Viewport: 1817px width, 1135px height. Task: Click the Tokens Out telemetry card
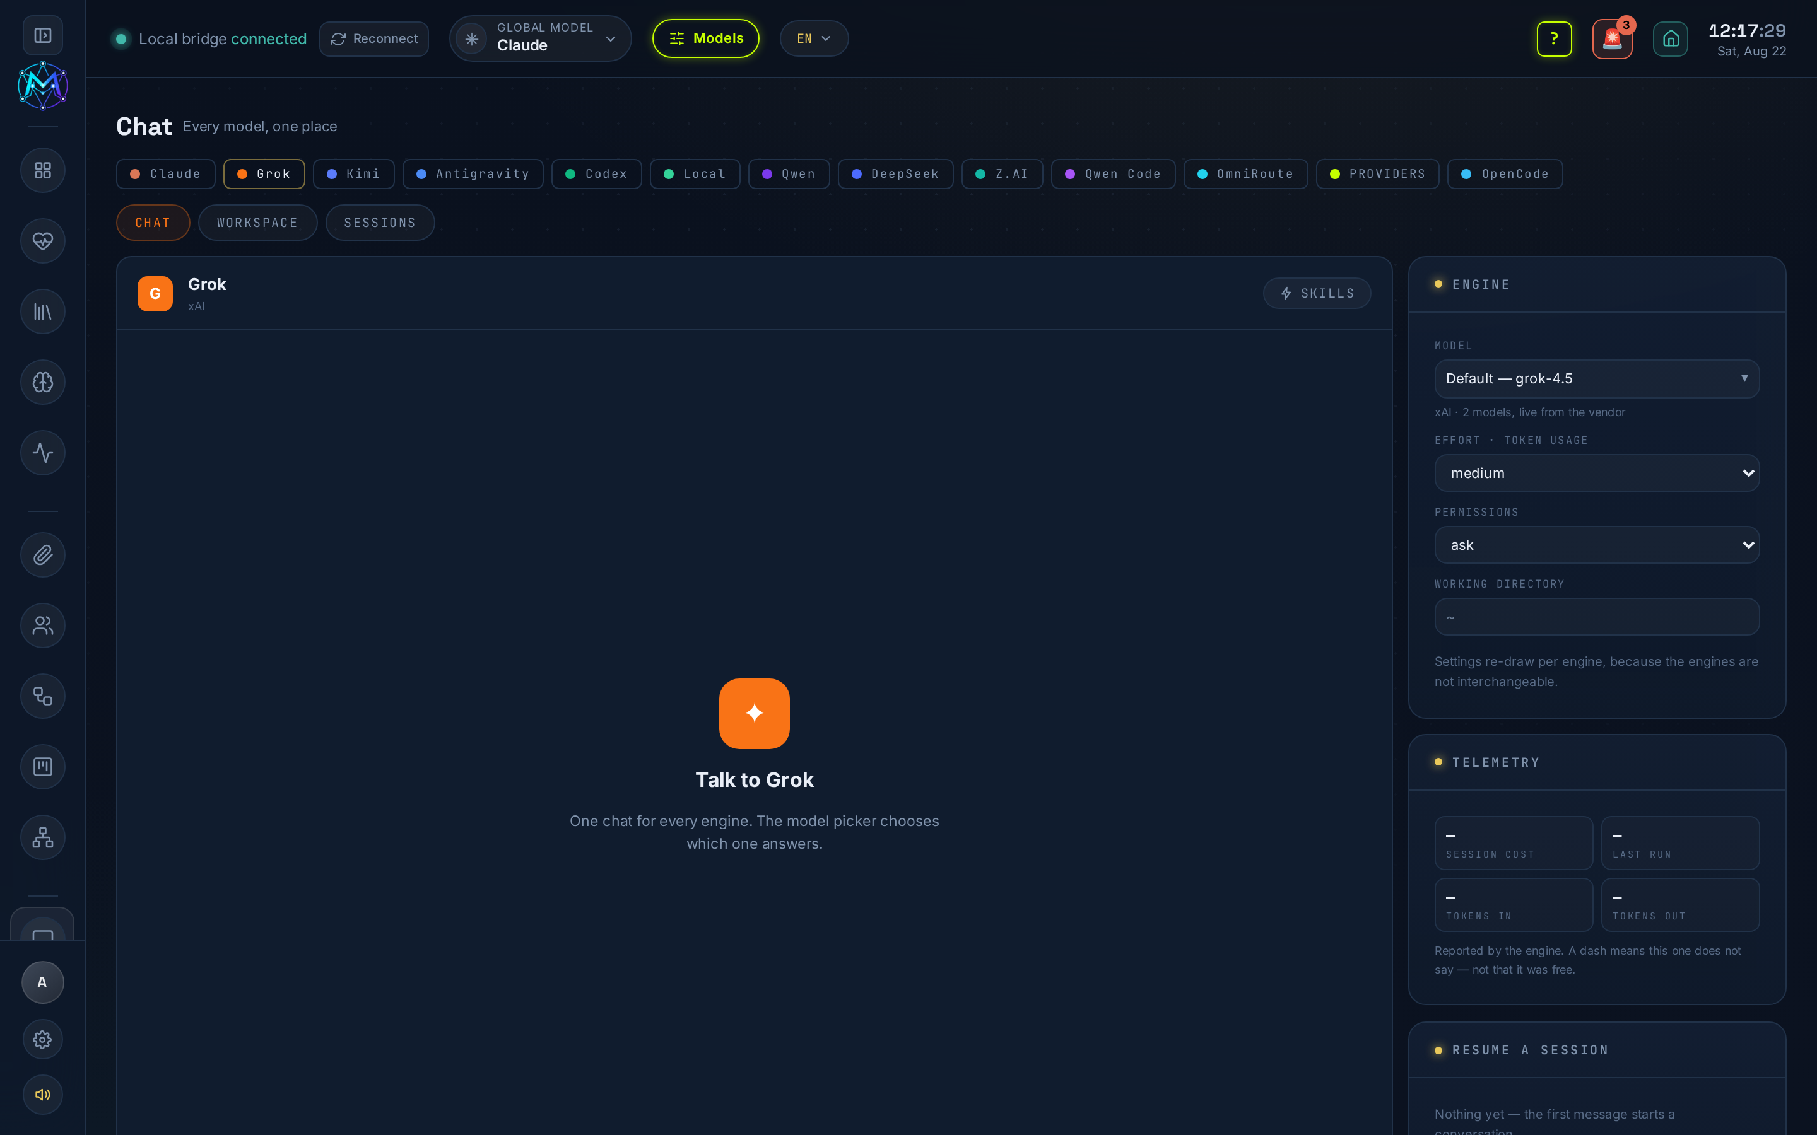1680,905
